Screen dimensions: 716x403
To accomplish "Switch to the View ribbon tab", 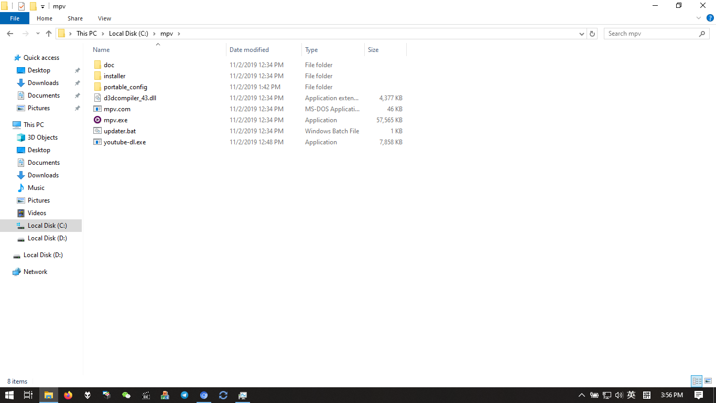I will tap(104, 18).
